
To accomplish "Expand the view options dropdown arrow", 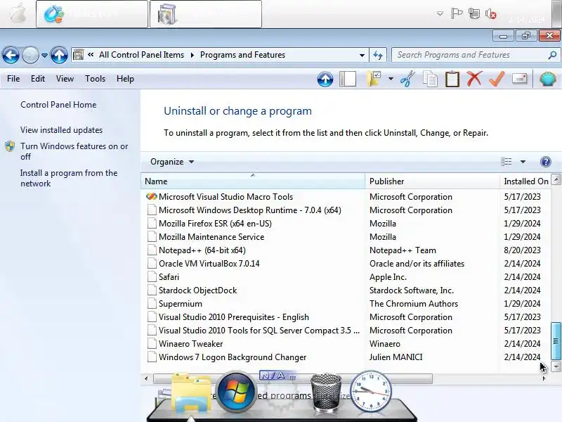I will [x=523, y=162].
